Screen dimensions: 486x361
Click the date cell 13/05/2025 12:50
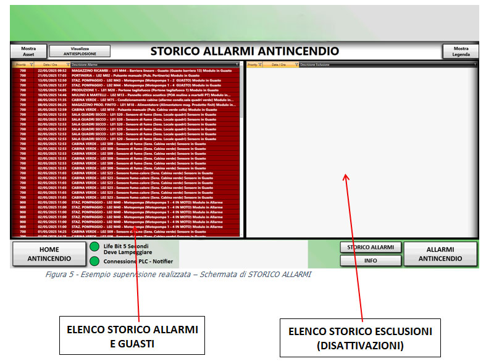52,80
